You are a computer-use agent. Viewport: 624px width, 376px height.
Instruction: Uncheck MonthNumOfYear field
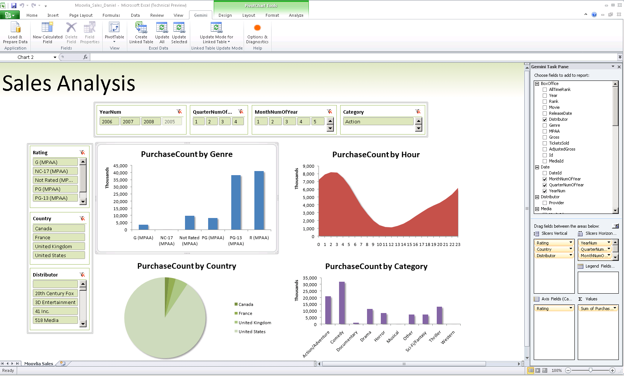545,179
